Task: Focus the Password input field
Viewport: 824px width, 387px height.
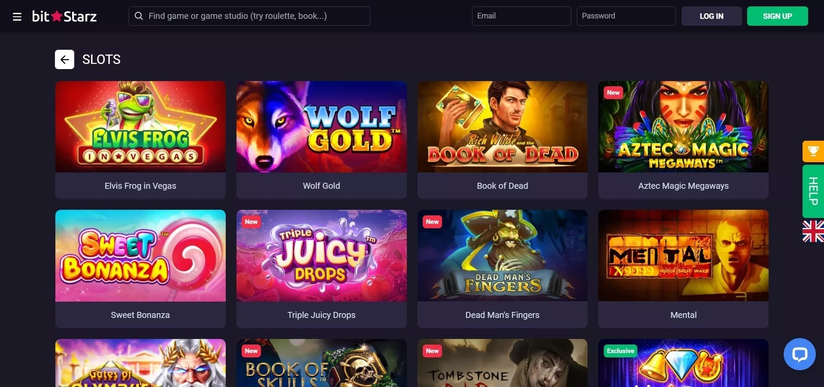Action: click(x=626, y=16)
